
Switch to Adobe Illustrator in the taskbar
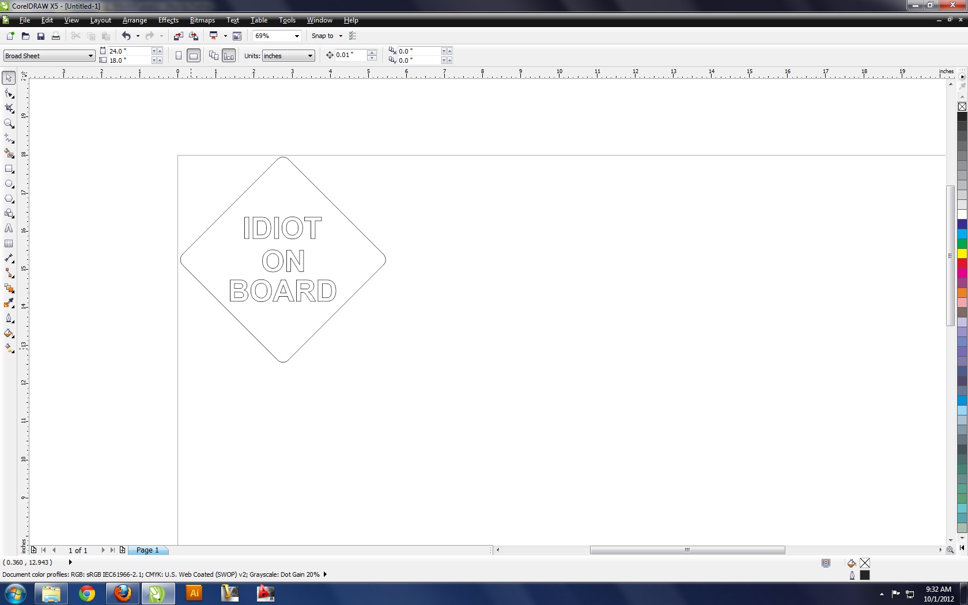[x=194, y=593]
